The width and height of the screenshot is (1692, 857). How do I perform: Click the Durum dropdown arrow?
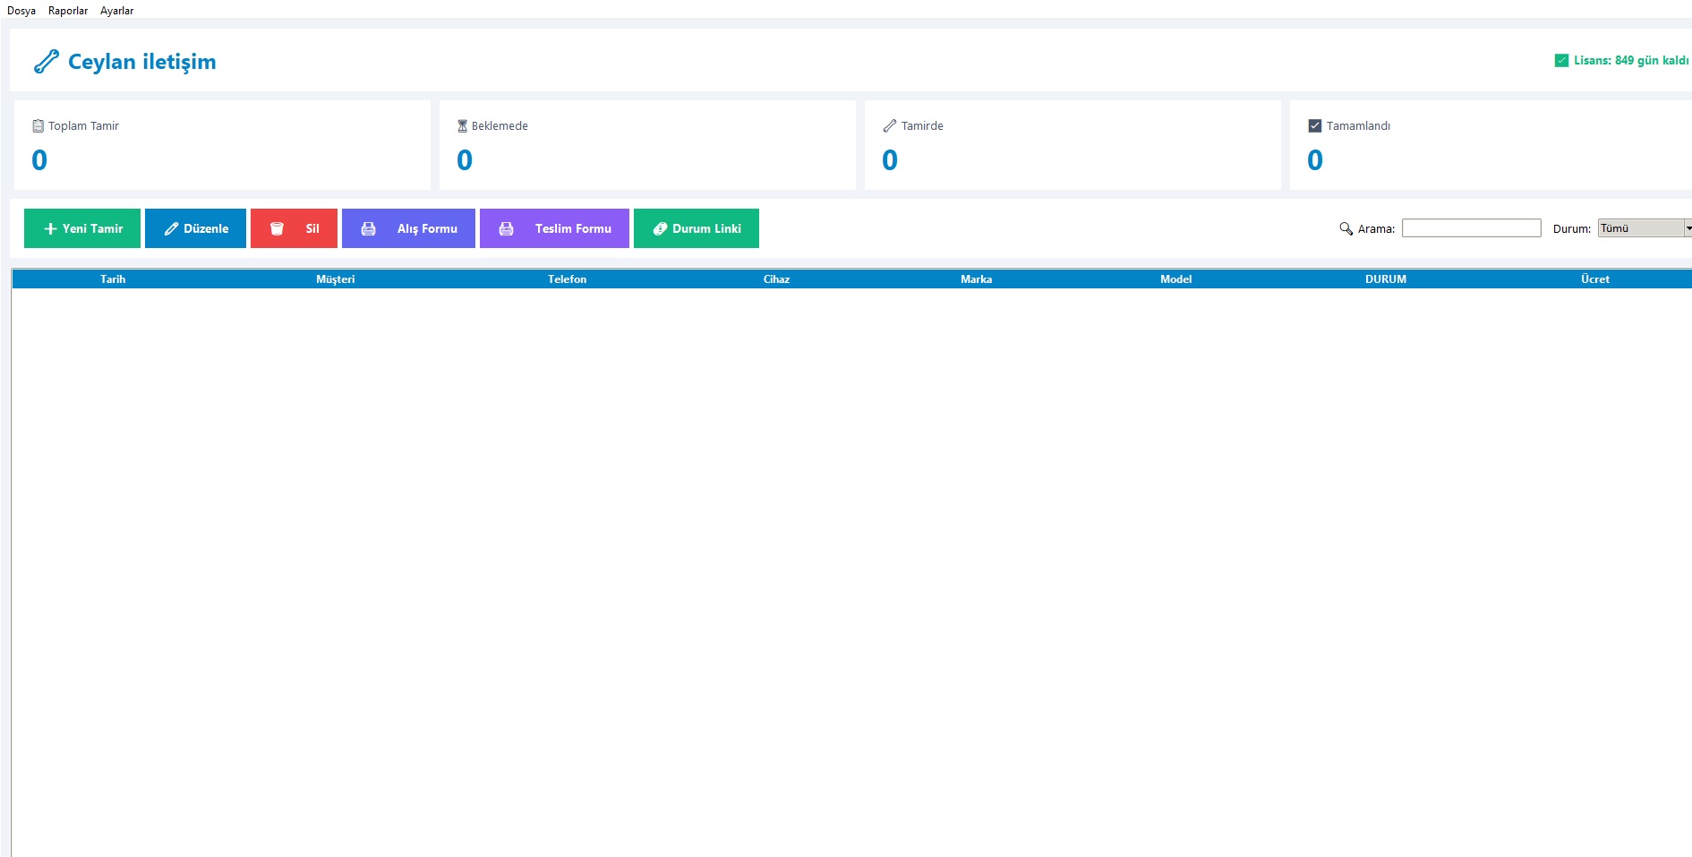[1688, 228]
